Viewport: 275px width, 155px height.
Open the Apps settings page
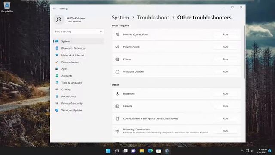point(78,69)
